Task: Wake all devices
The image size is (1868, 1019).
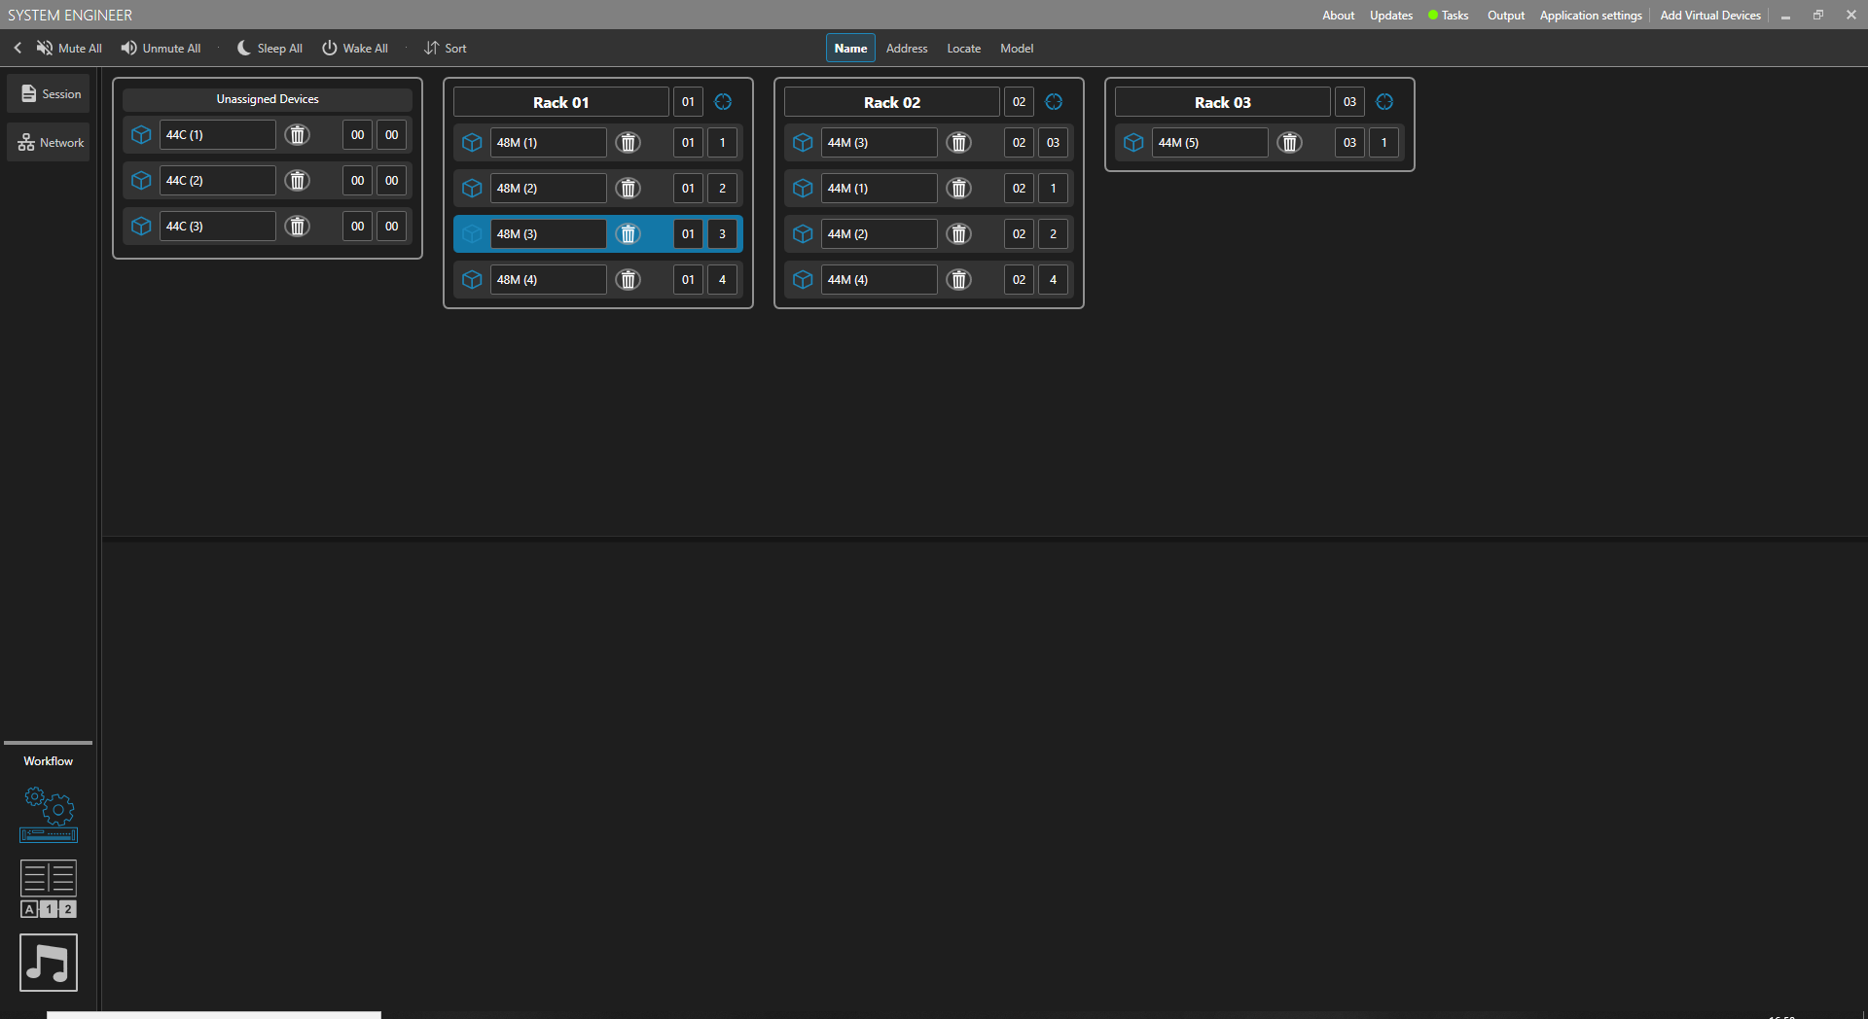Action: [x=355, y=48]
